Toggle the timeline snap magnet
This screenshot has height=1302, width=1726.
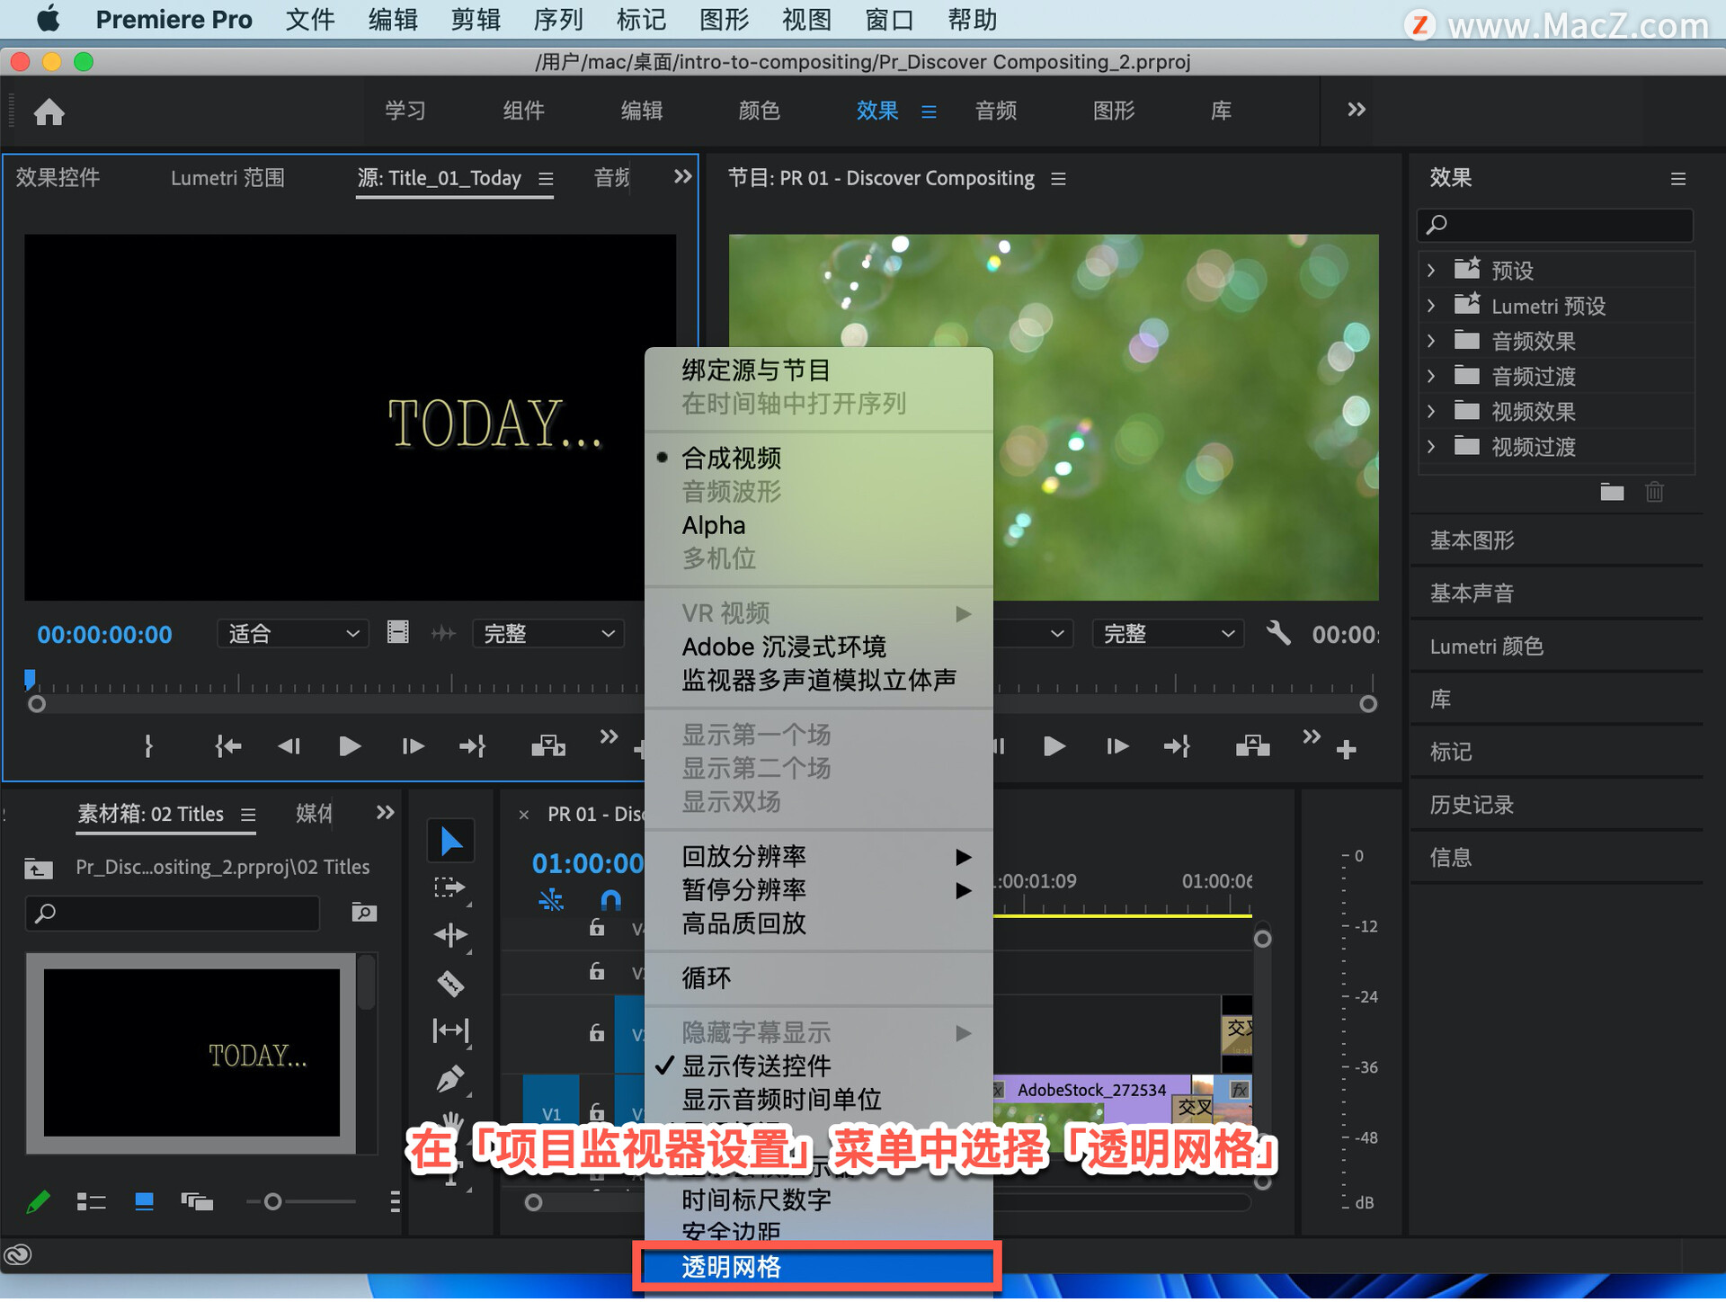(x=610, y=899)
